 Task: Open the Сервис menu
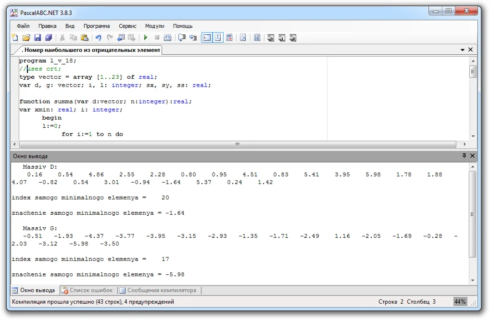127,26
